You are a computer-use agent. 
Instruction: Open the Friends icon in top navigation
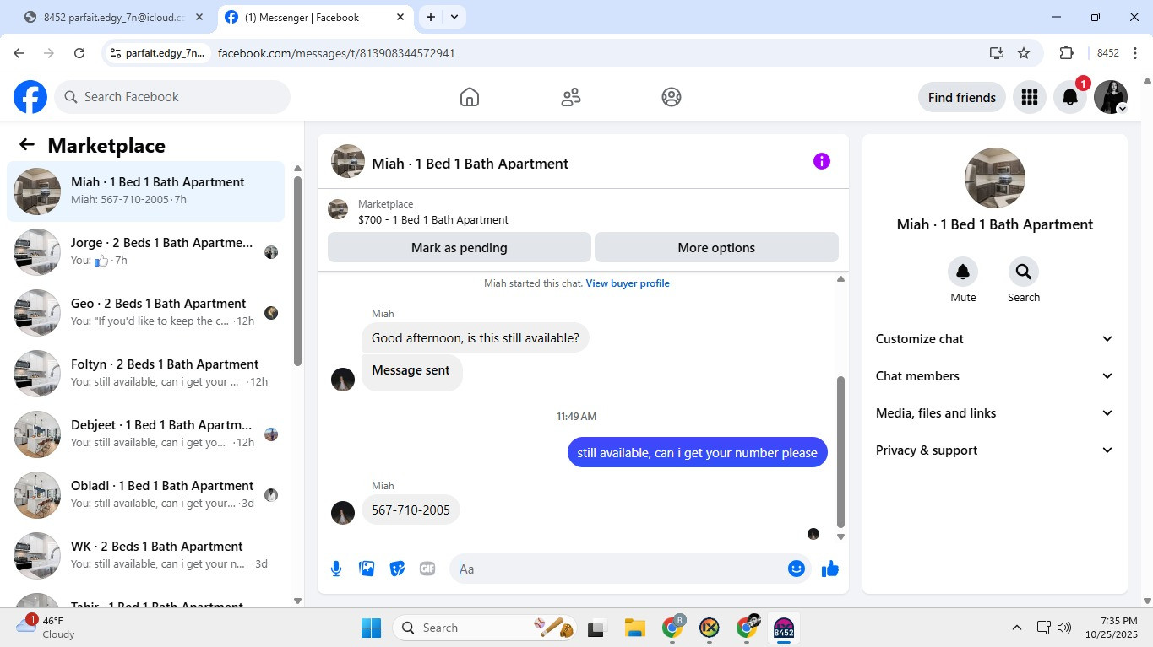point(571,97)
